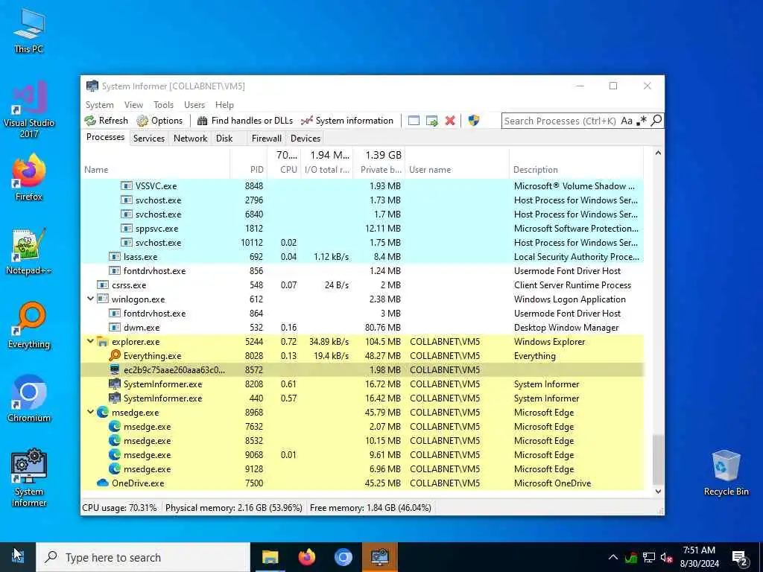
Task: Select the csrss.exe process row
Action: pyautogui.click(x=362, y=285)
